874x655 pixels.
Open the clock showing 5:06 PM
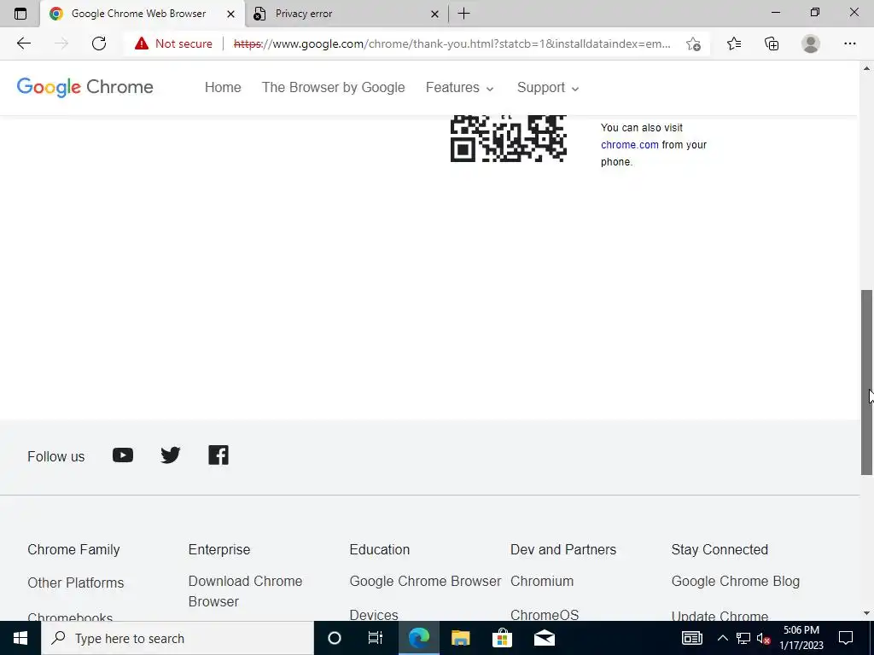click(x=801, y=638)
